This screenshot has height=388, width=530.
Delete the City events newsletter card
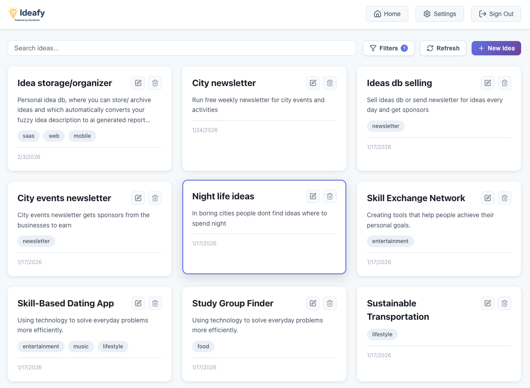(x=155, y=198)
